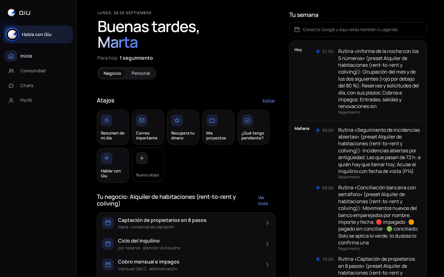The width and height of the screenshot is (444, 277).
Task: Click calendar icon in Conecta Google banner
Action: click(x=297, y=29)
